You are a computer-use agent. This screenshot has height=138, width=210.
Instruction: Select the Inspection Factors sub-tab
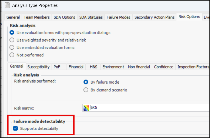point(189,67)
